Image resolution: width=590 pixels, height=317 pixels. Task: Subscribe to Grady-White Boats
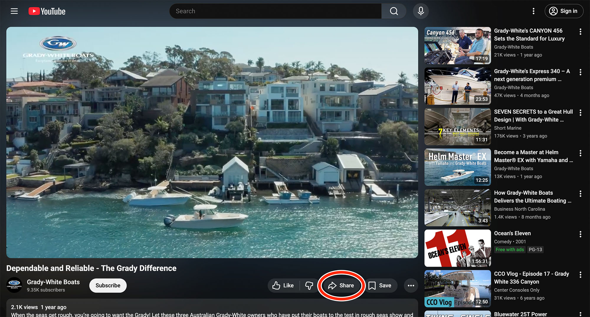[x=108, y=285]
